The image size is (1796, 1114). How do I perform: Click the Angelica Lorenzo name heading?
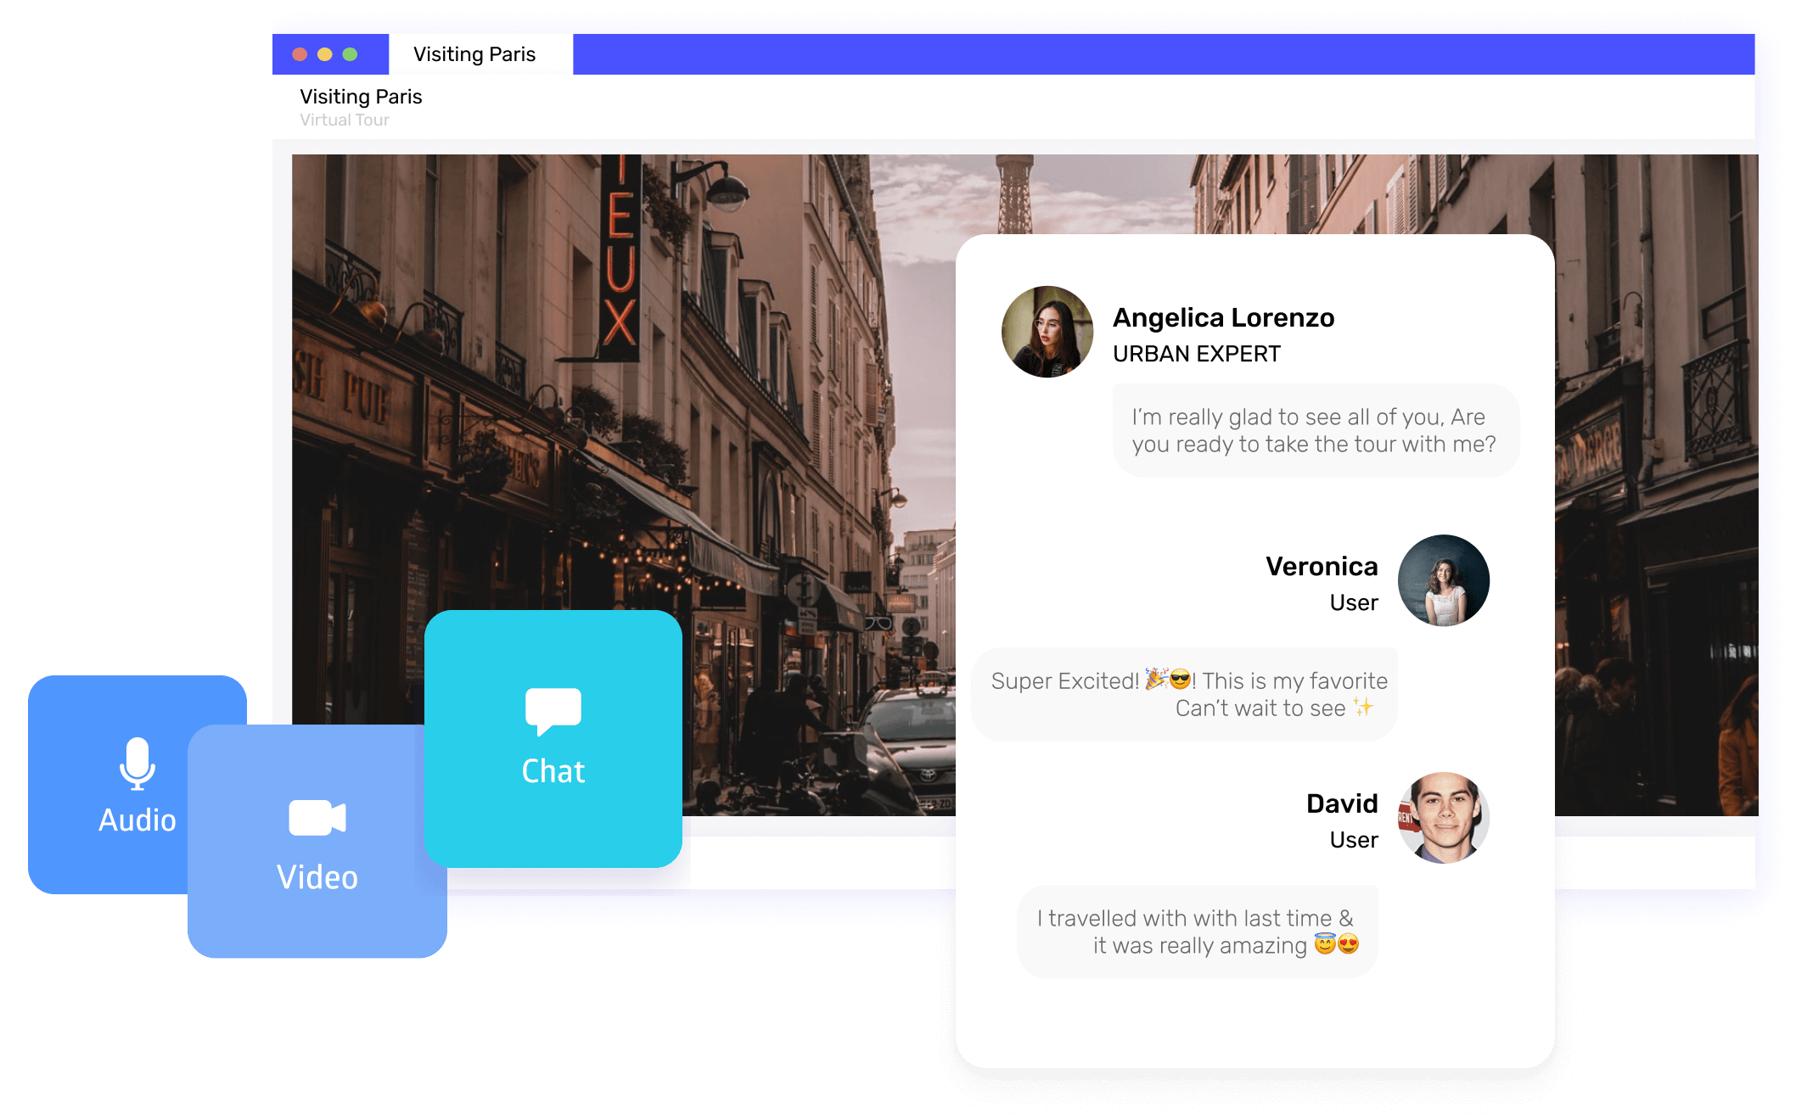tap(1223, 317)
